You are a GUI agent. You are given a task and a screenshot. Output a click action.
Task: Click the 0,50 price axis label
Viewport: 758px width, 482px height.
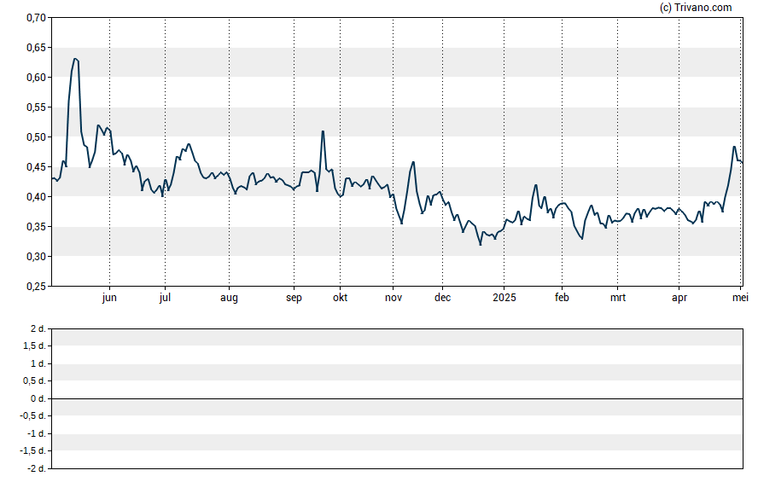pyautogui.click(x=36, y=137)
